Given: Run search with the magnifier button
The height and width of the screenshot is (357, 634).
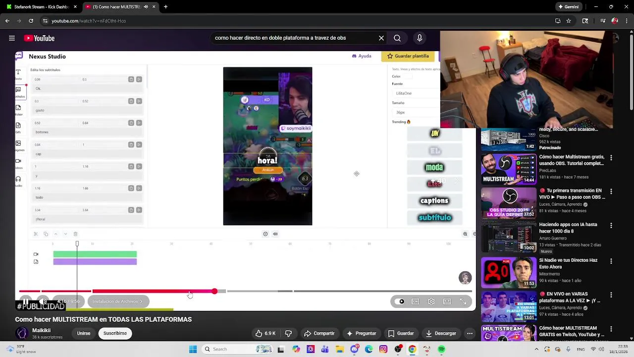Looking at the screenshot, I should click(x=397, y=38).
